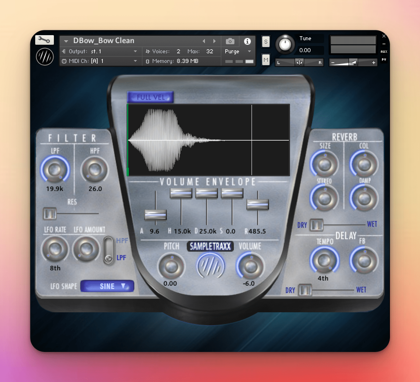Image resolution: width=420 pixels, height=382 pixels.
Task: Flip the HPF/LPF LFO target switch
Action: click(108, 251)
